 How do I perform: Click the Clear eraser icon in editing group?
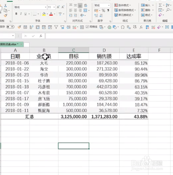pyautogui.click(x=160, y=15)
